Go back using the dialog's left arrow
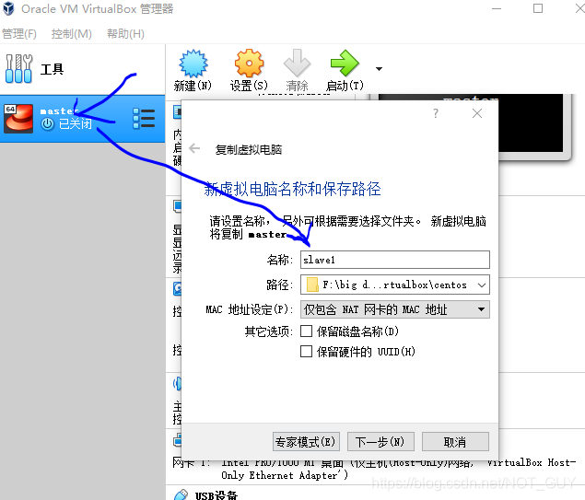This screenshot has width=585, height=500. pyautogui.click(x=194, y=149)
